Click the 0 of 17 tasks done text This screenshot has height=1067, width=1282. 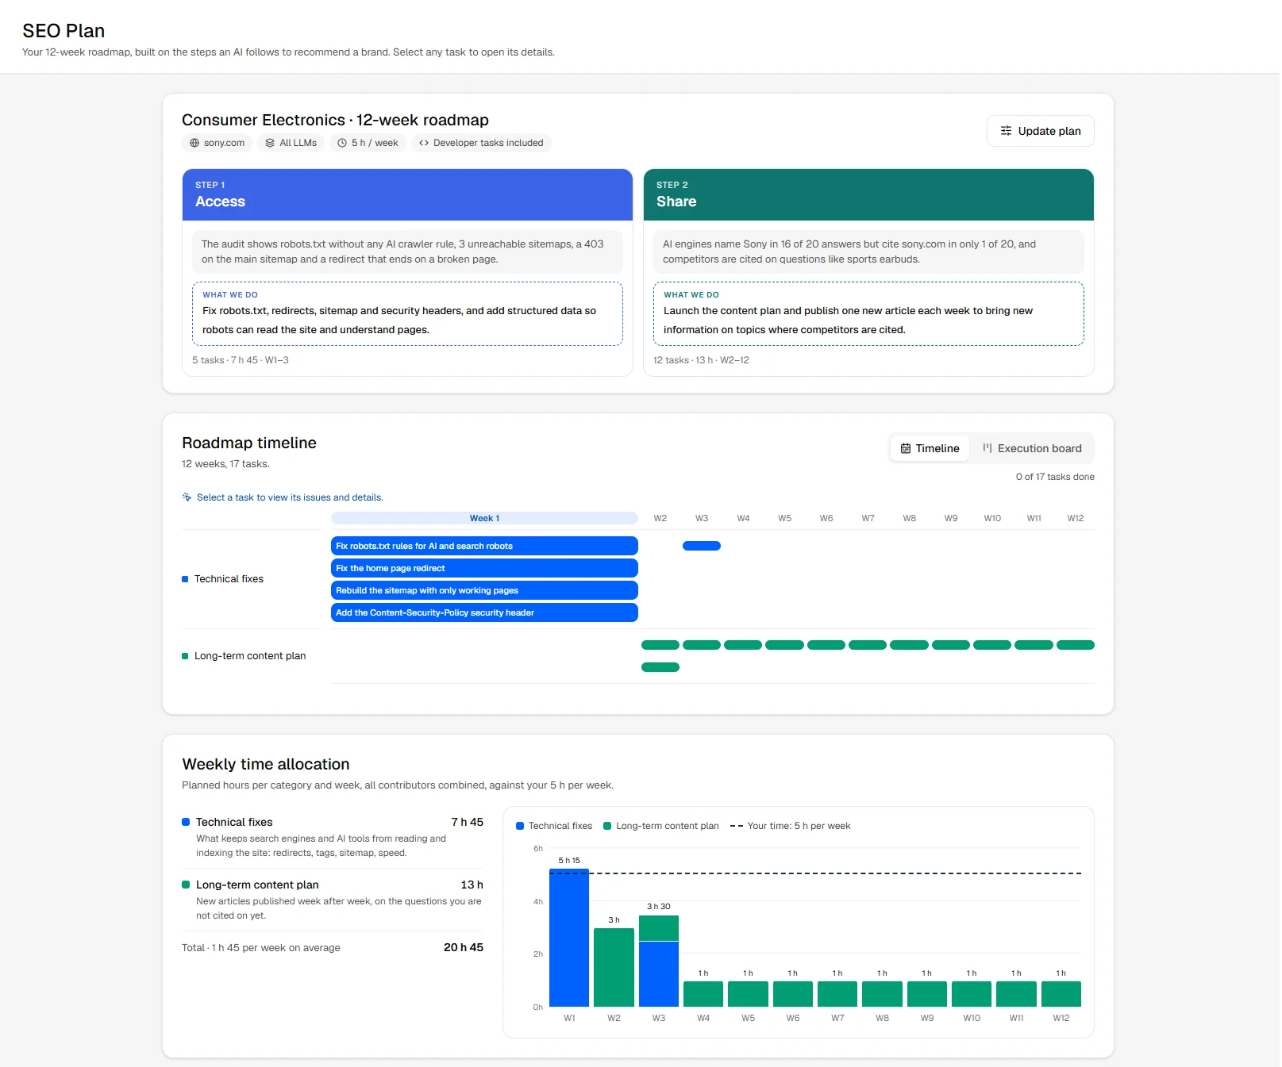[x=1055, y=477]
